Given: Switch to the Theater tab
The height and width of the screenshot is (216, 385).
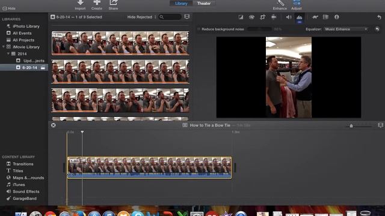Looking at the screenshot, I should [204, 4].
